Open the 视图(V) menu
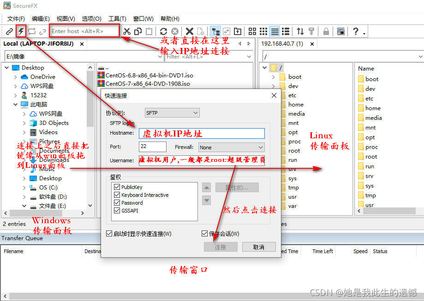Screen dimensions: 424x301 pyautogui.click(x=66, y=18)
